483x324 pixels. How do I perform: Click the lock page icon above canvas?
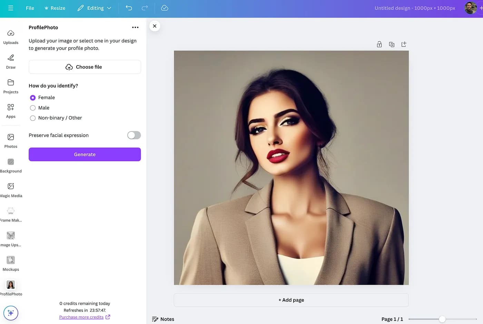(x=379, y=44)
